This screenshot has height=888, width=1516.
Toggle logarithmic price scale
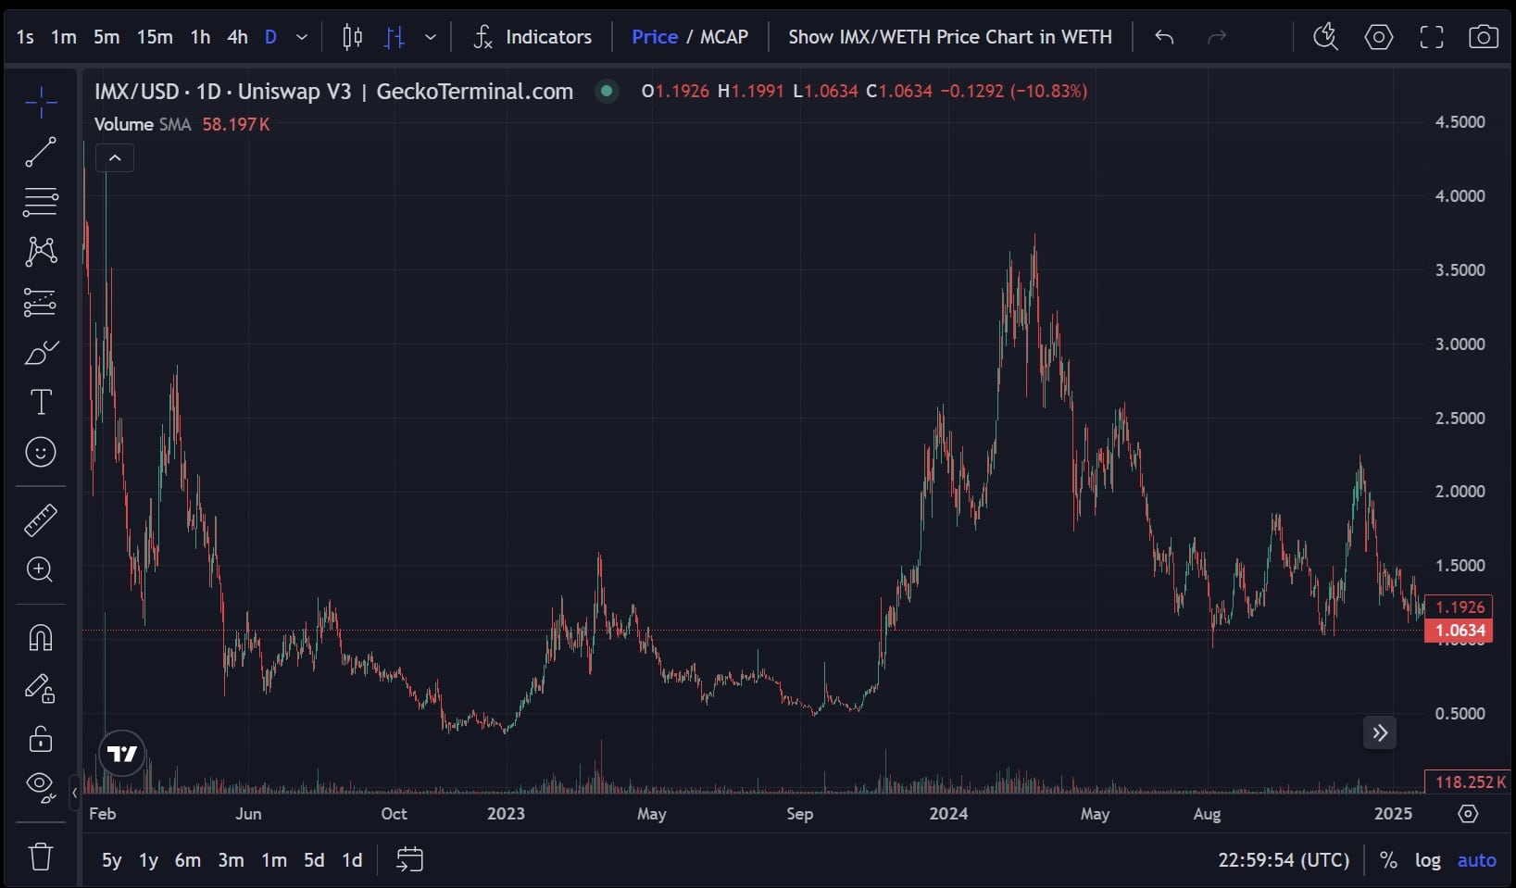[1427, 859]
